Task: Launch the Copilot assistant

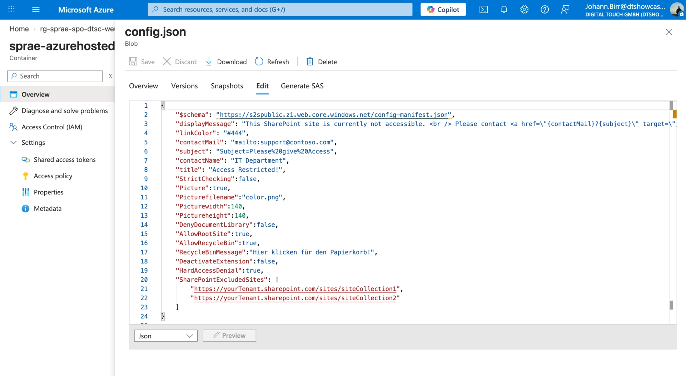Action: [x=443, y=9]
